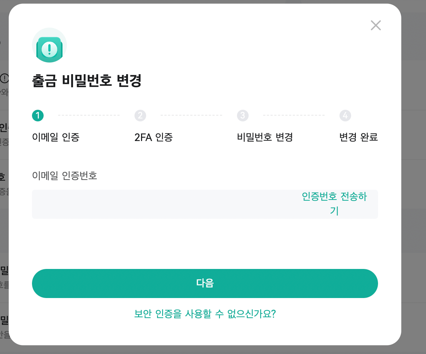Click the grey circle numbered 3
This screenshot has height=354, width=426.
[243, 116]
